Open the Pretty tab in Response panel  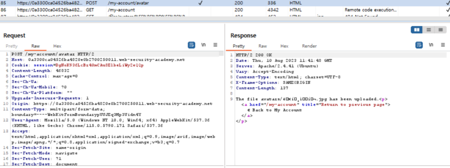tap(239, 46)
